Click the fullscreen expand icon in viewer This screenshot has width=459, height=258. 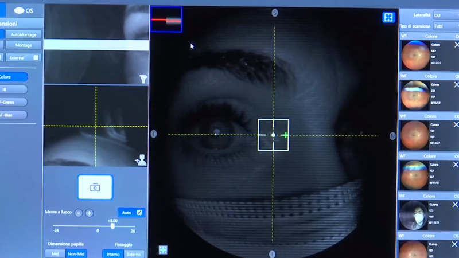(x=388, y=17)
